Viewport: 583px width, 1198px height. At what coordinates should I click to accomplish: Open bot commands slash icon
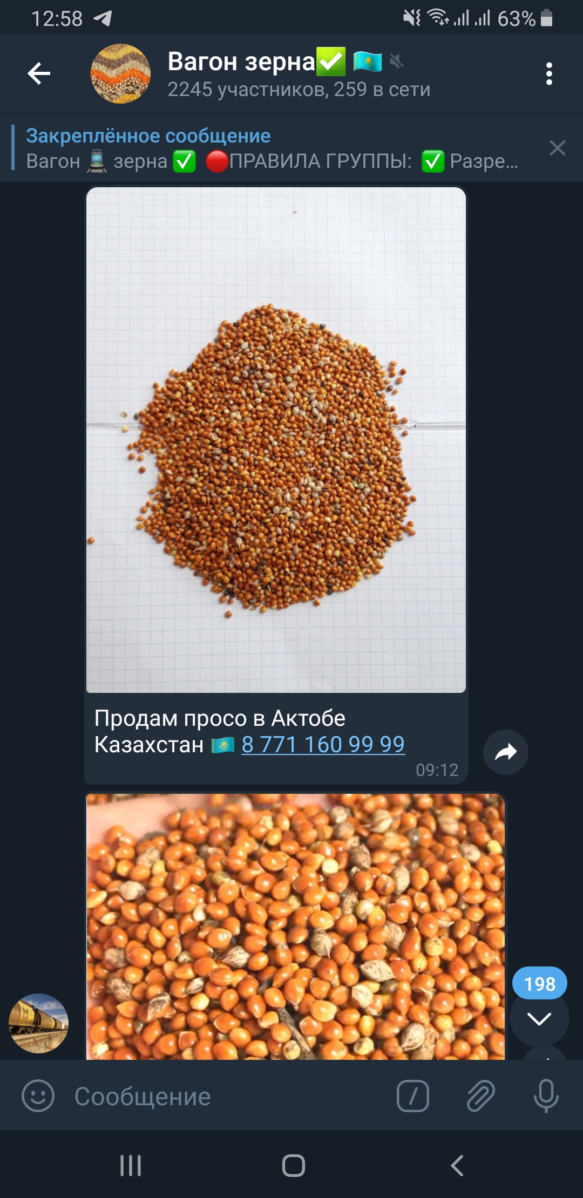point(413,1095)
